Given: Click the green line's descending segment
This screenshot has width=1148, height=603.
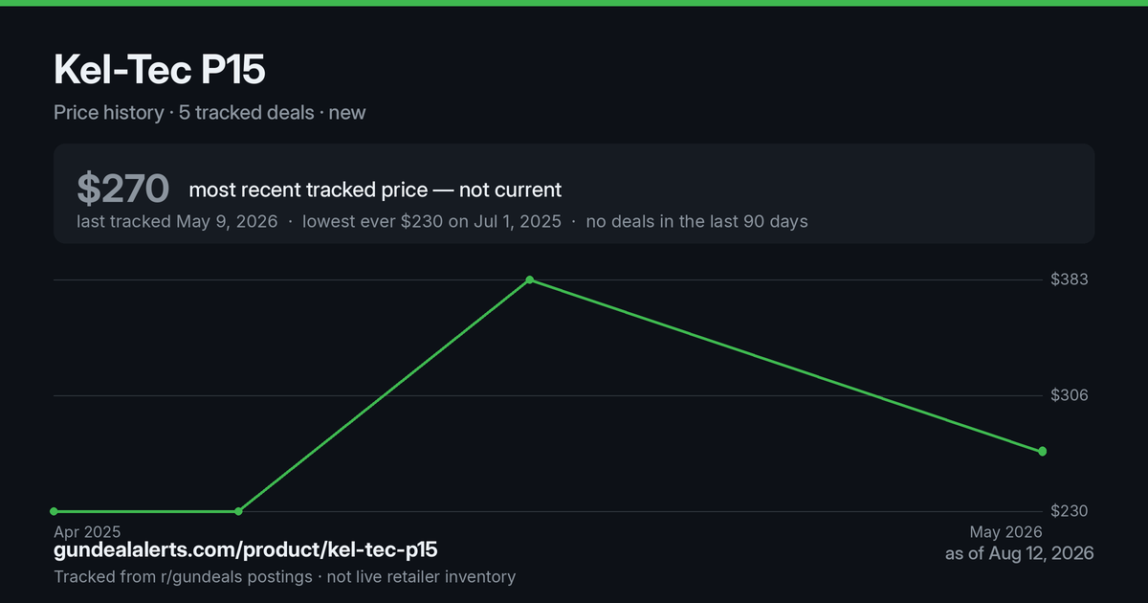Looking at the screenshot, I should [784, 365].
